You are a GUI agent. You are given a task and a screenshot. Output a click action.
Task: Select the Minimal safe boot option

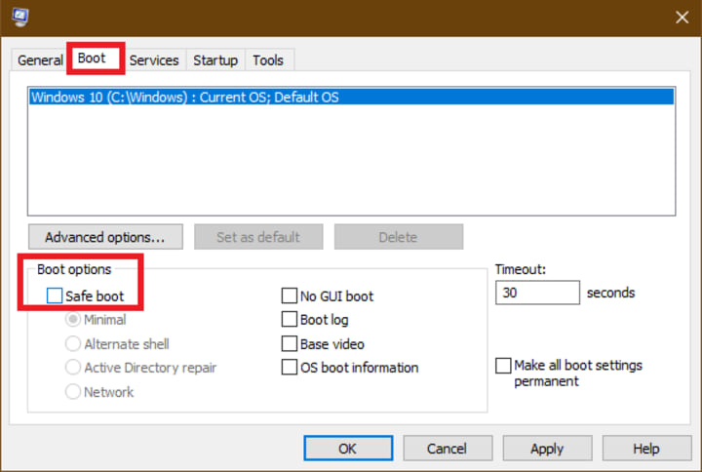click(x=73, y=320)
